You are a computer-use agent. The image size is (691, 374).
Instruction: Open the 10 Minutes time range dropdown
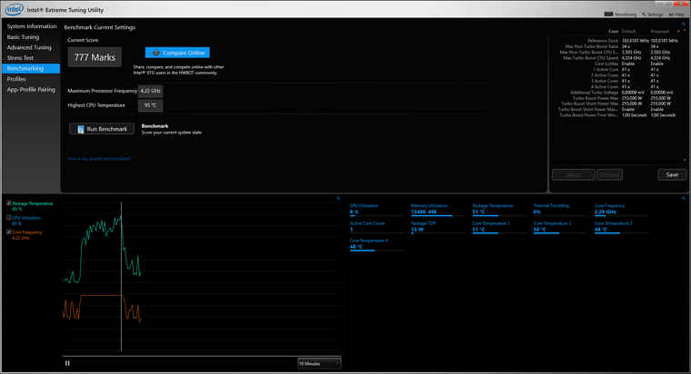[x=319, y=363]
